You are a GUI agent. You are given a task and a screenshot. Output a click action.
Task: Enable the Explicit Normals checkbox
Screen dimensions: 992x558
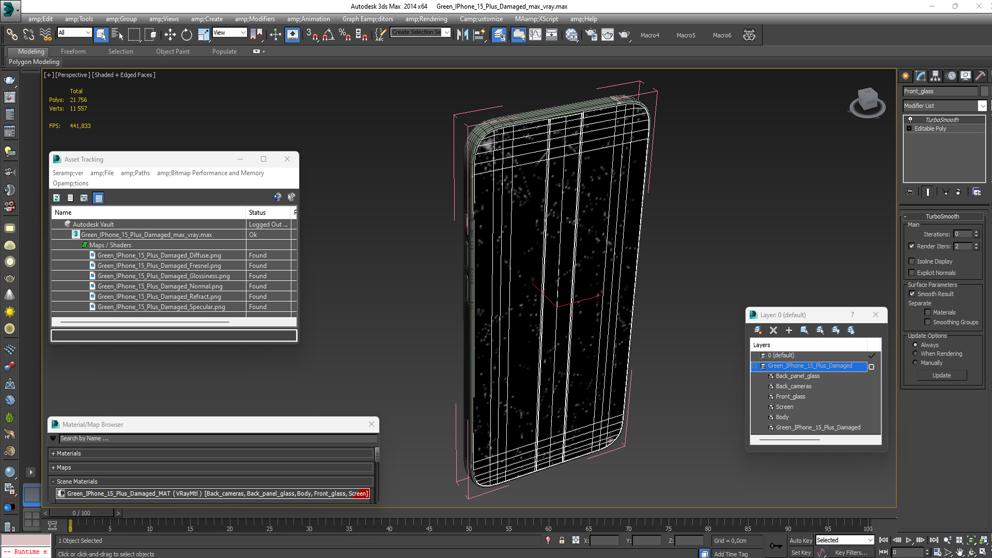pyautogui.click(x=911, y=272)
